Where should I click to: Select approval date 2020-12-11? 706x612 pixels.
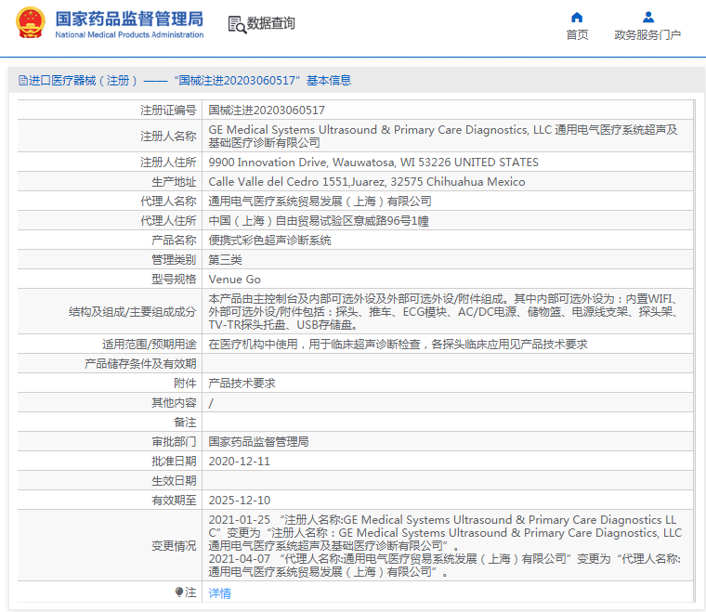tap(239, 462)
